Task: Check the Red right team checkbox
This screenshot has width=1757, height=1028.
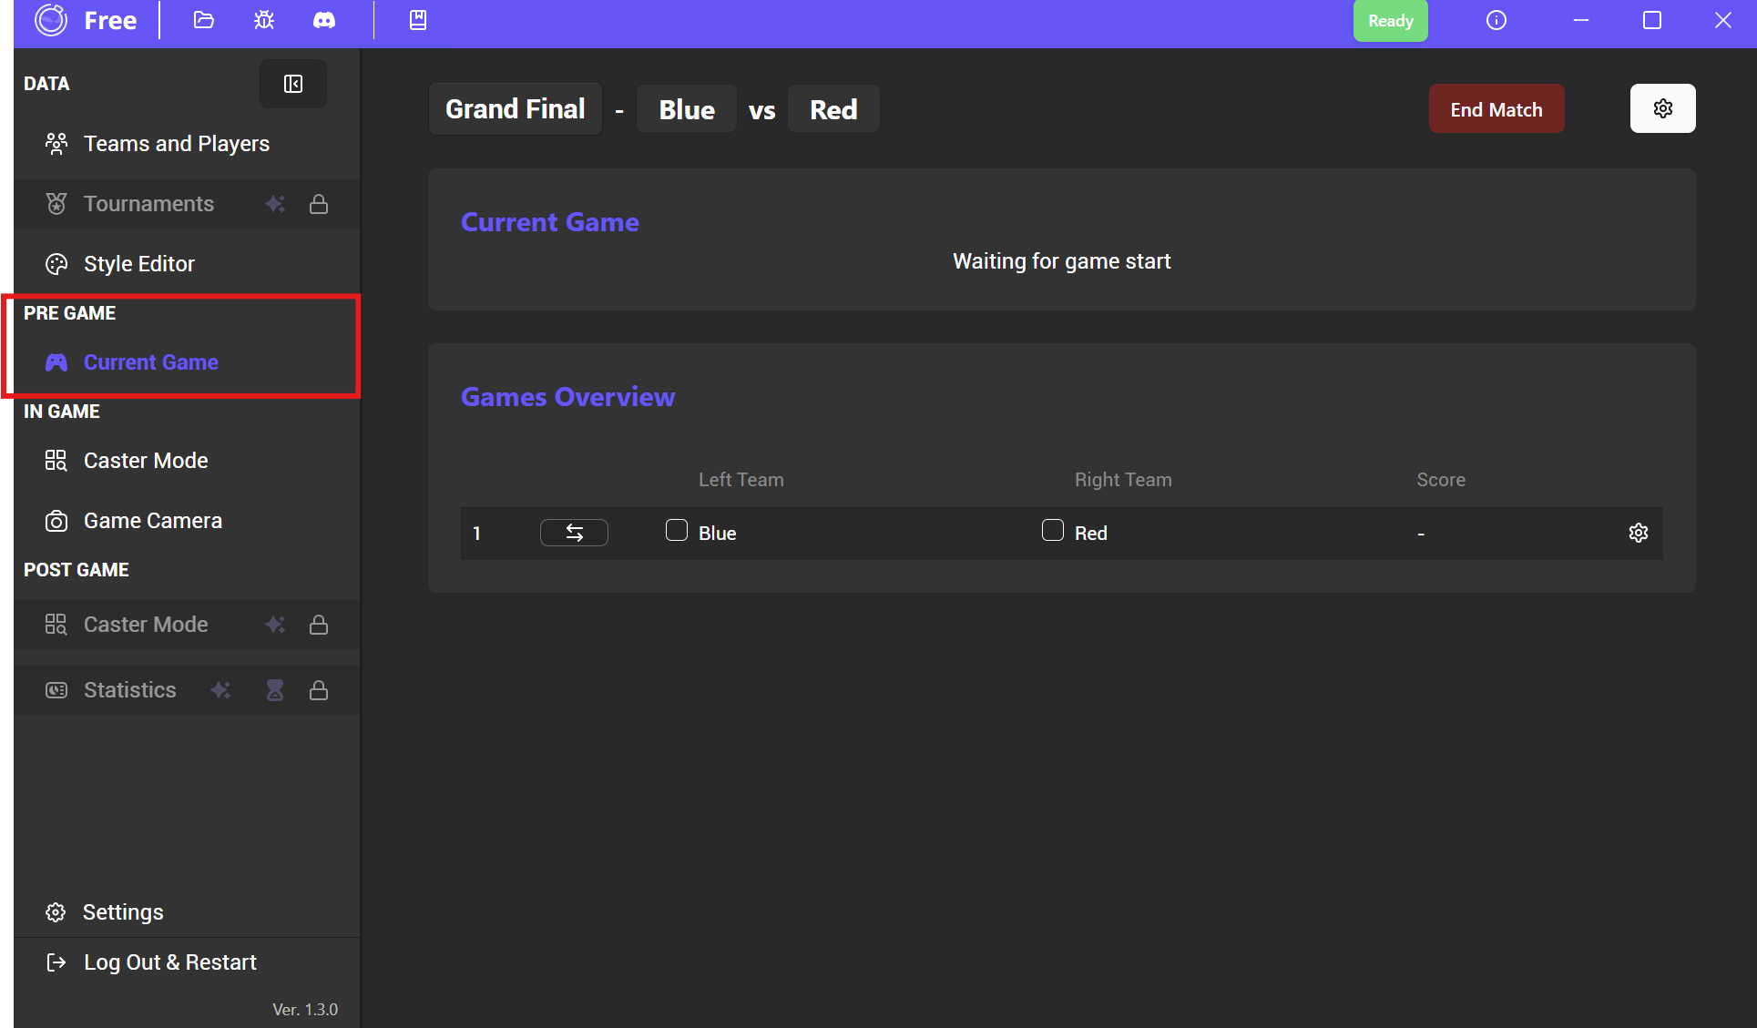Action: point(1053,530)
